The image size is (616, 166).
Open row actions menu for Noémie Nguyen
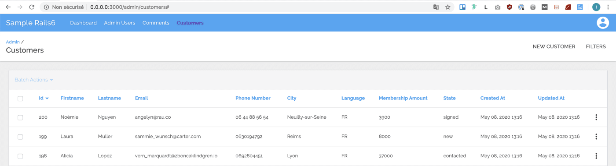[596, 117]
